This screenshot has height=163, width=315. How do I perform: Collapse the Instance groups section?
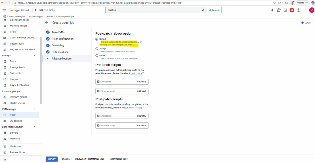point(34,91)
